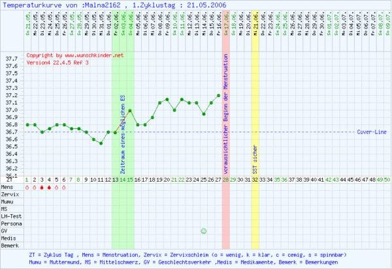Click the Cover-Line label
The height and width of the screenshot is (269, 392).
point(372,132)
